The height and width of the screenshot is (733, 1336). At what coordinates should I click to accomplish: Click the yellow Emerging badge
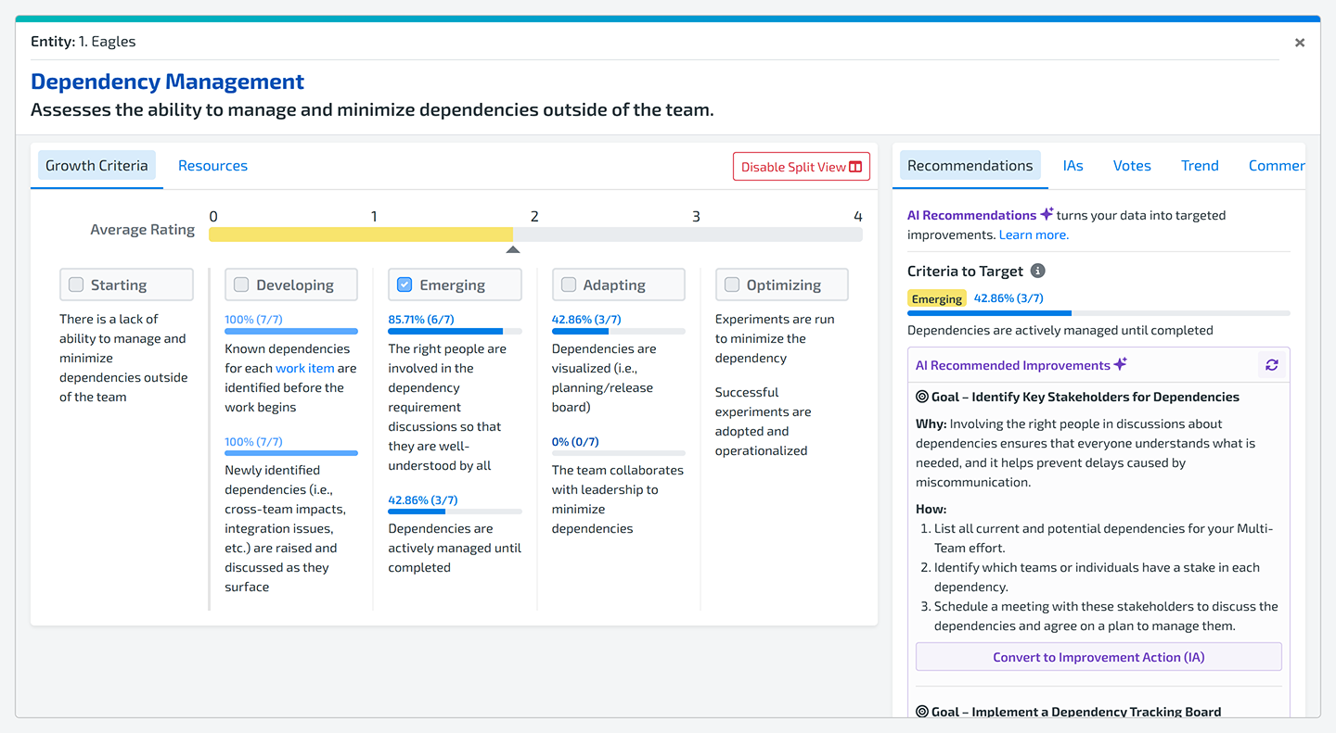click(x=937, y=298)
